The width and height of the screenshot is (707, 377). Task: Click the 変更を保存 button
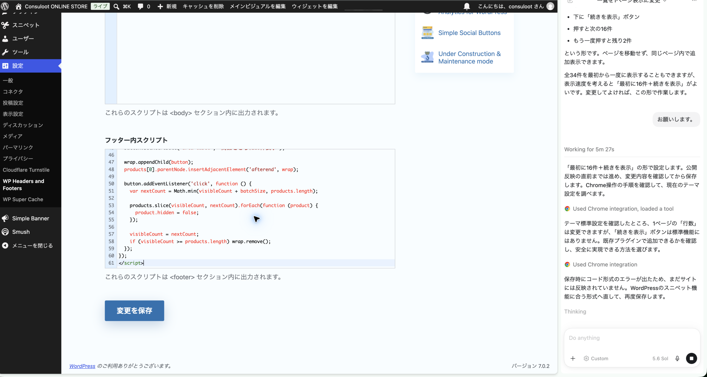point(134,310)
